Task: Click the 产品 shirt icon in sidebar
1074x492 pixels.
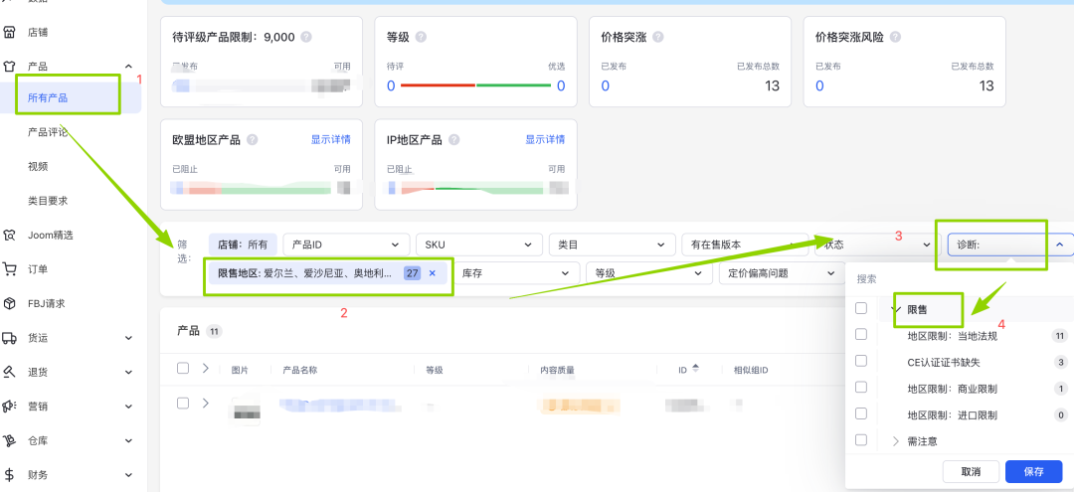Action: pyautogui.click(x=10, y=67)
